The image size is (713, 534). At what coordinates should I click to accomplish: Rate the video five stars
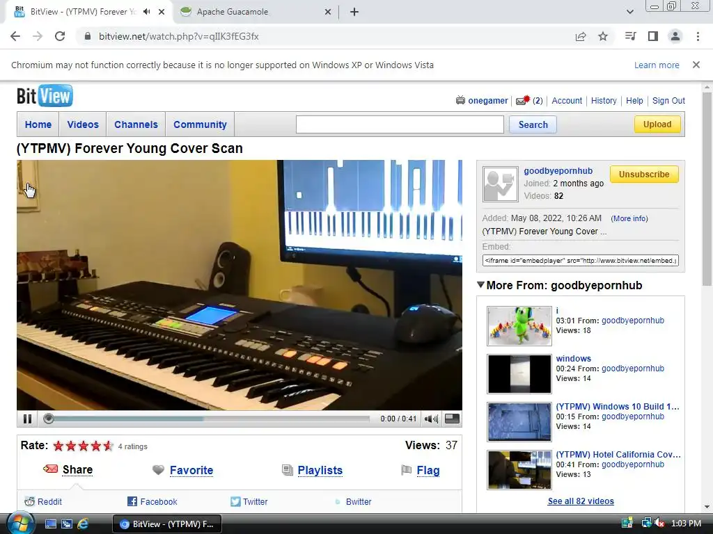tap(108, 446)
